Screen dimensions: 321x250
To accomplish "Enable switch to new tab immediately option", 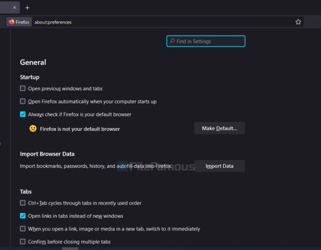I will pyautogui.click(x=23, y=229).
